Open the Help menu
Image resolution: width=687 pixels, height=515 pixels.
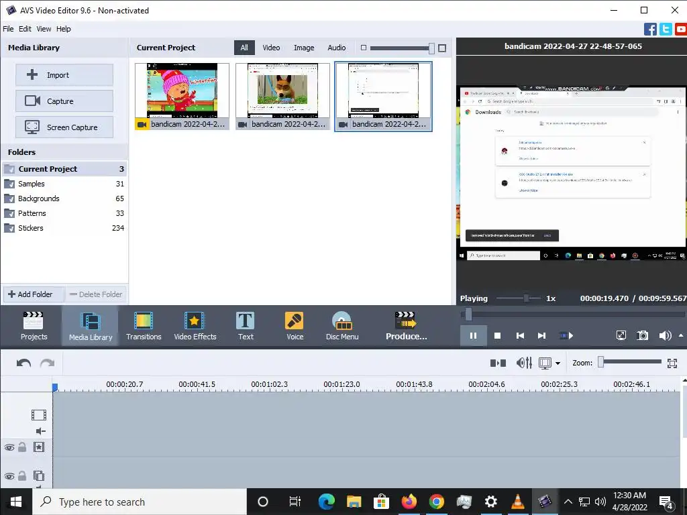pyautogui.click(x=64, y=29)
